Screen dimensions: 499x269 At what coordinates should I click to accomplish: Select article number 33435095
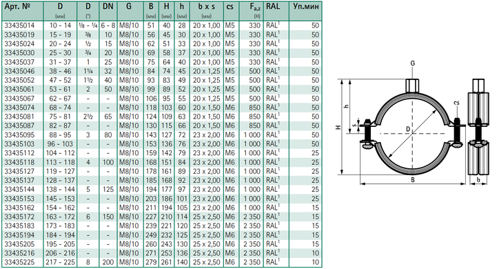click(19, 135)
